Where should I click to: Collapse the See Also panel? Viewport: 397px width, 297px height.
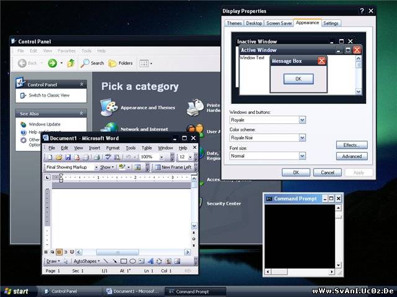coord(81,113)
